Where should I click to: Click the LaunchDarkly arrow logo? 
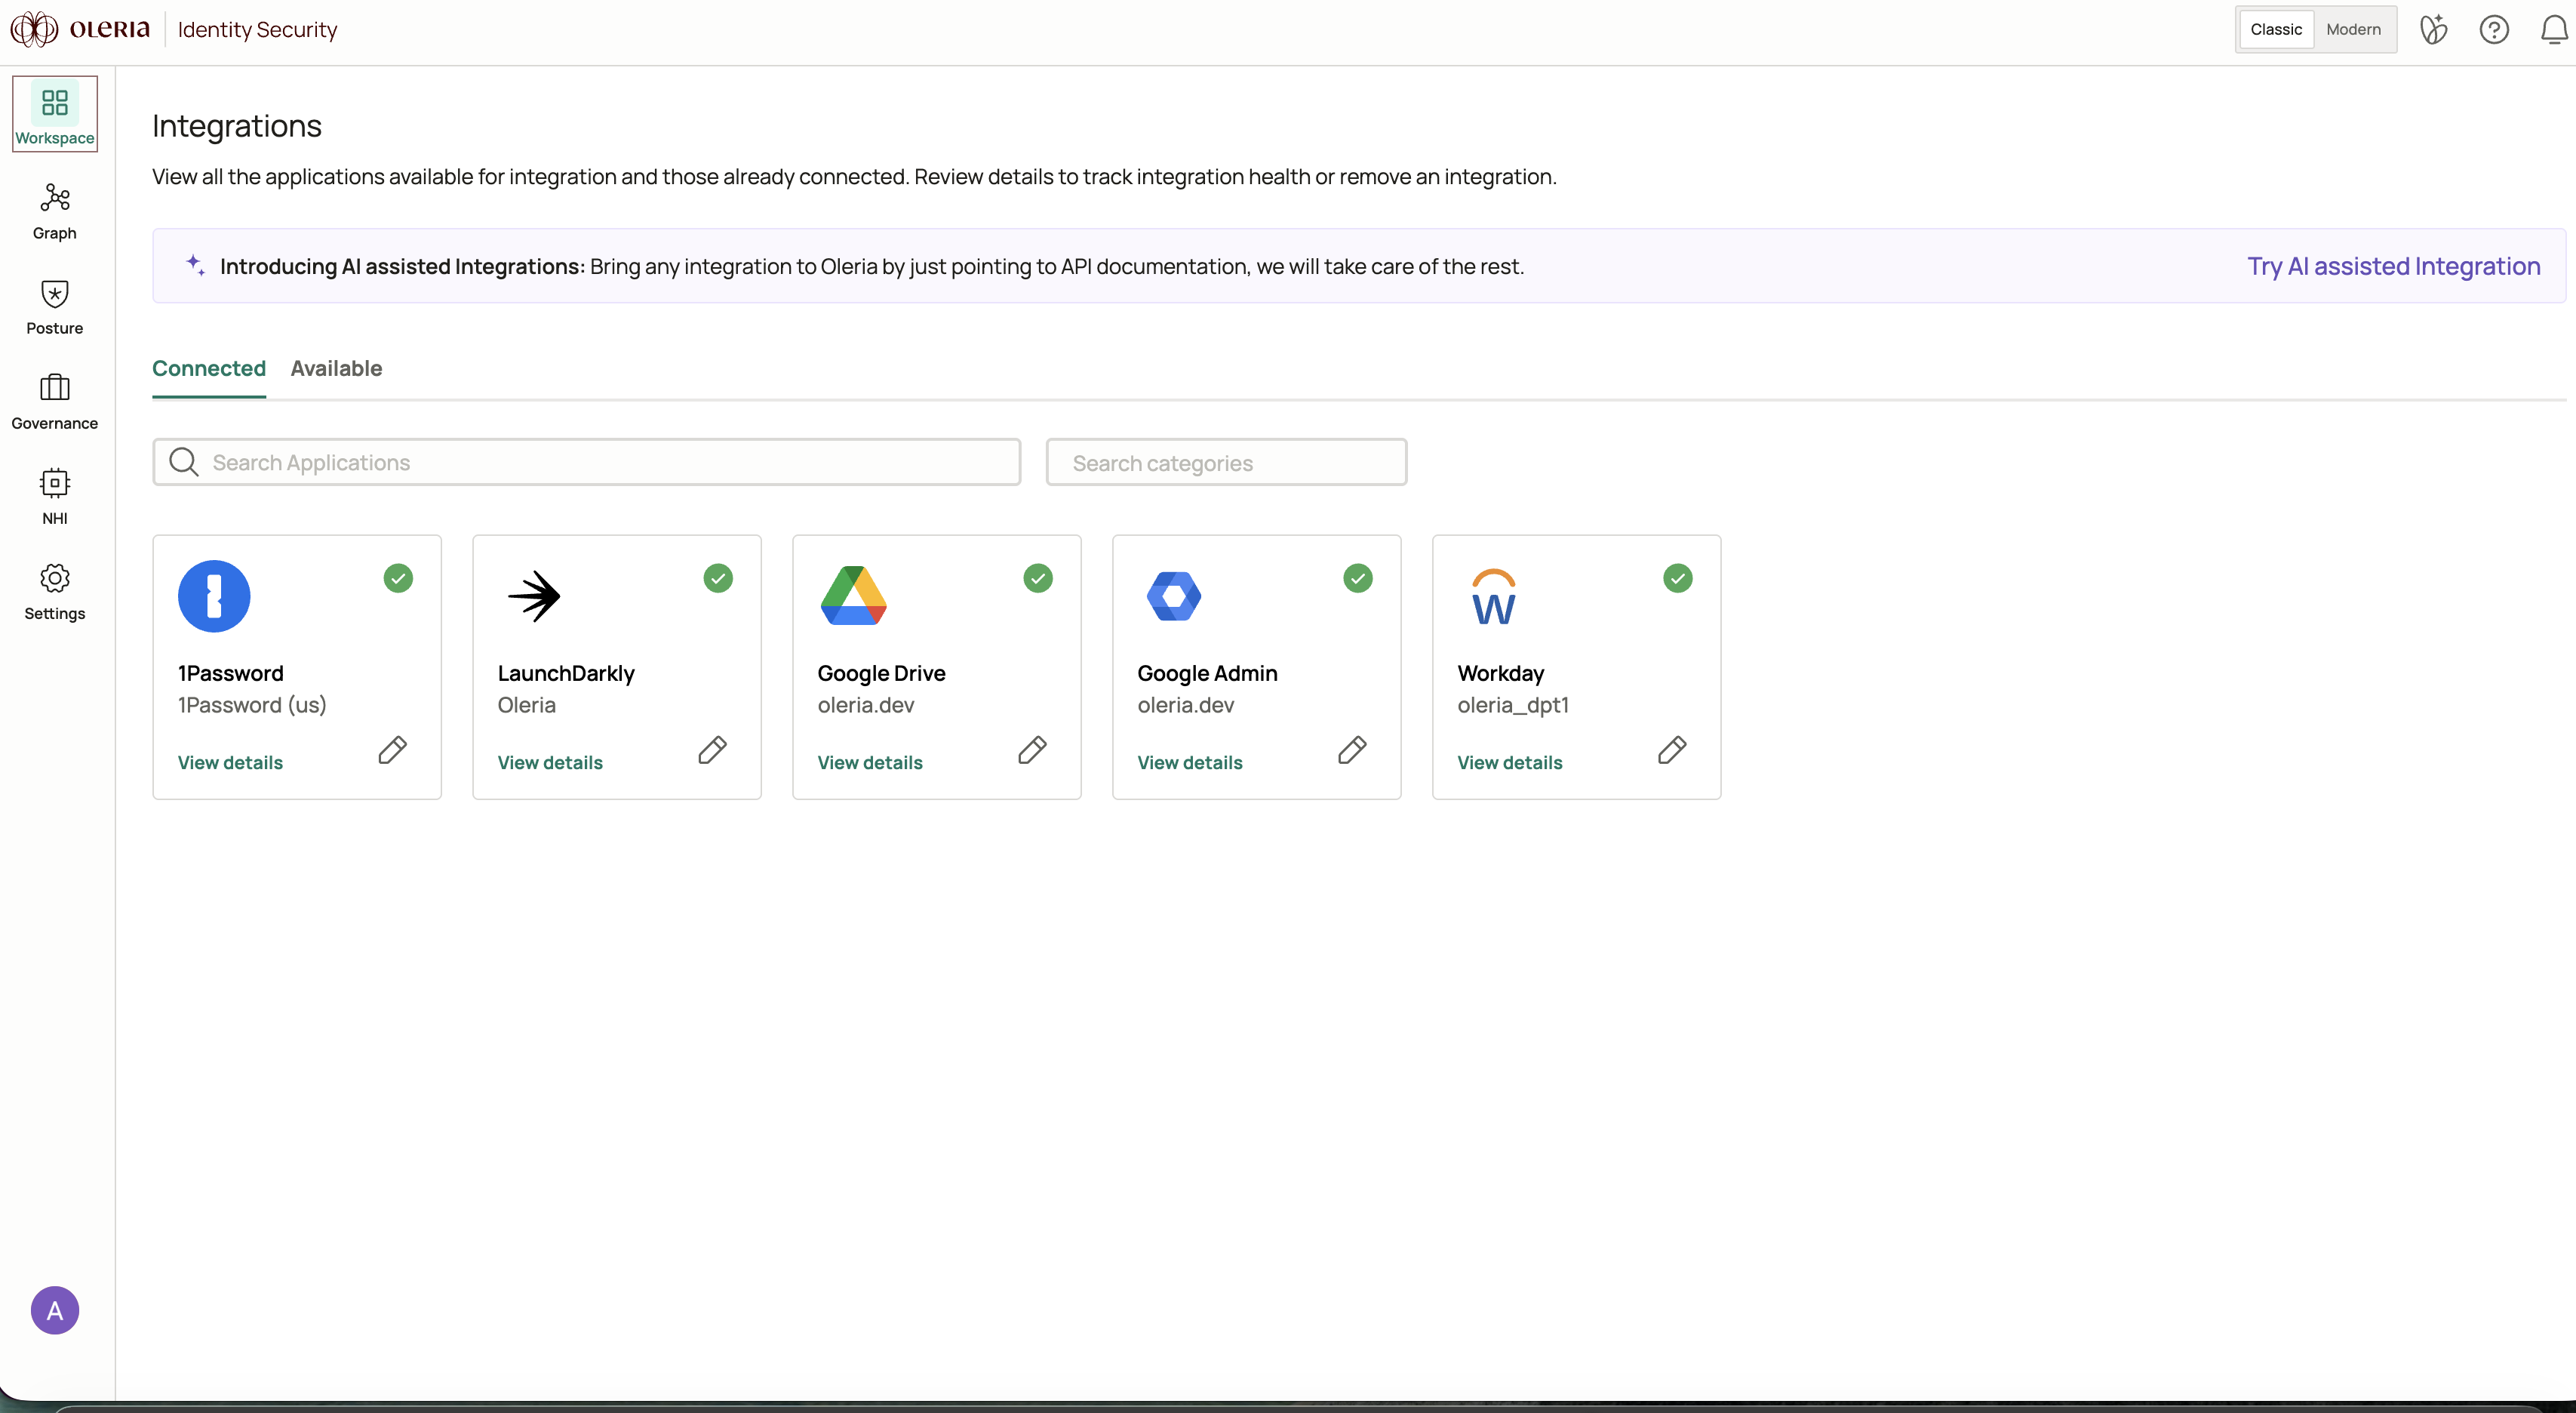[534, 596]
